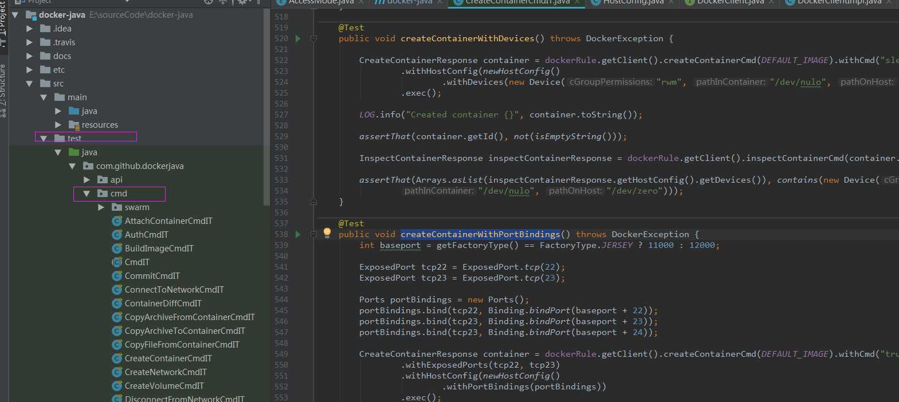The image size is (899, 402).
Task: Fold createContainerWithPortBindings method at line 538
Action: pyautogui.click(x=313, y=234)
